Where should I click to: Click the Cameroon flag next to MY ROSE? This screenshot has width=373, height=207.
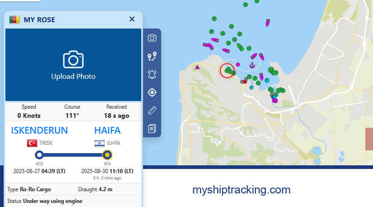[14, 19]
